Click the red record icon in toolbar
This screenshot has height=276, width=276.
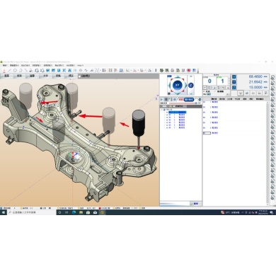(189, 70)
